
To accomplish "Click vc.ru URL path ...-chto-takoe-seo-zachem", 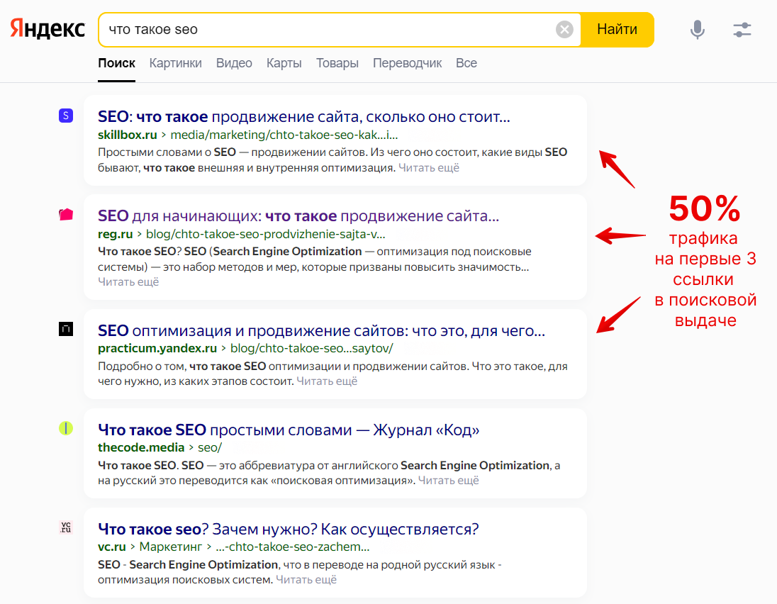I will 292,547.
